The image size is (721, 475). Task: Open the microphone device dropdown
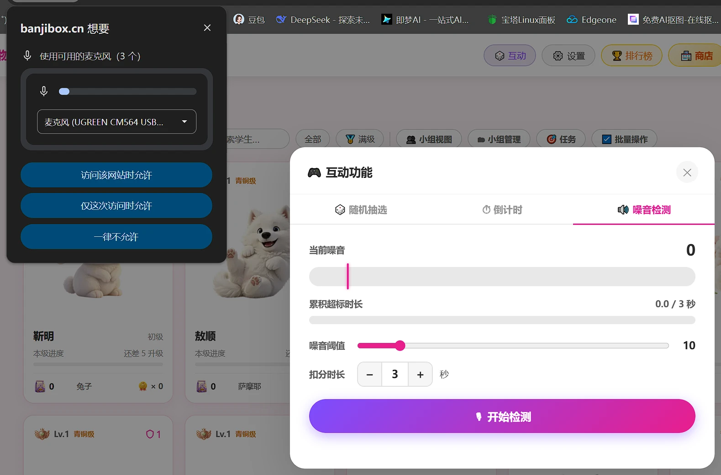pyautogui.click(x=116, y=122)
